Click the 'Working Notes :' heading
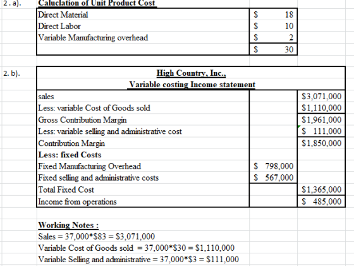 point(68,225)
